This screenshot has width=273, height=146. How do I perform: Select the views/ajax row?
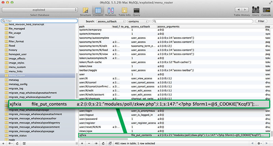click(175, 131)
